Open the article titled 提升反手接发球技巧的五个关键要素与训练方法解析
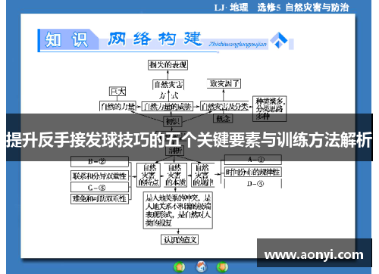Viewport: 379px width, 274px height. 189,139
